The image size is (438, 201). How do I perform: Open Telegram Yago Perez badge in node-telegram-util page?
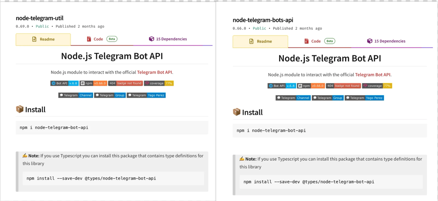pos(146,95)
